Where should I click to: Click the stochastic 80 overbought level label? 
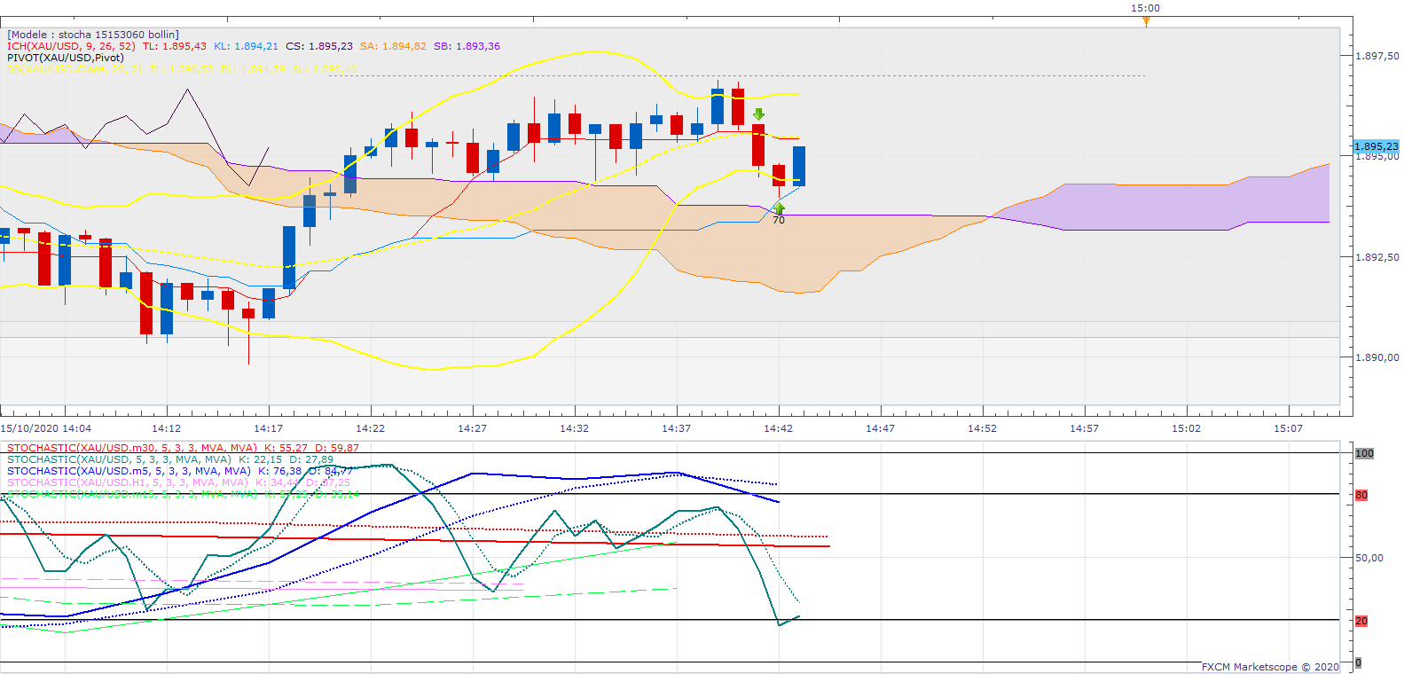1361,495
